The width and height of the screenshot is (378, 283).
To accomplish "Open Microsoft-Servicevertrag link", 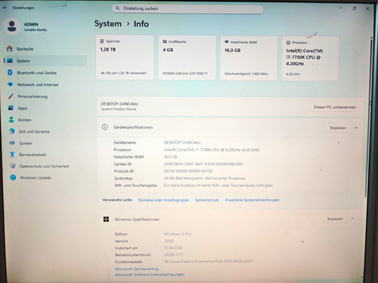I will point(137,269).
